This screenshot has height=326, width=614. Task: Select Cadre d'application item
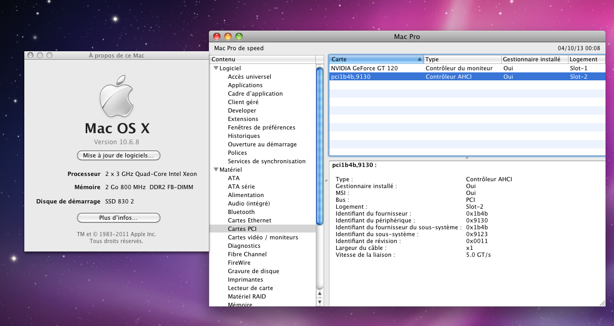pos(255,94)
